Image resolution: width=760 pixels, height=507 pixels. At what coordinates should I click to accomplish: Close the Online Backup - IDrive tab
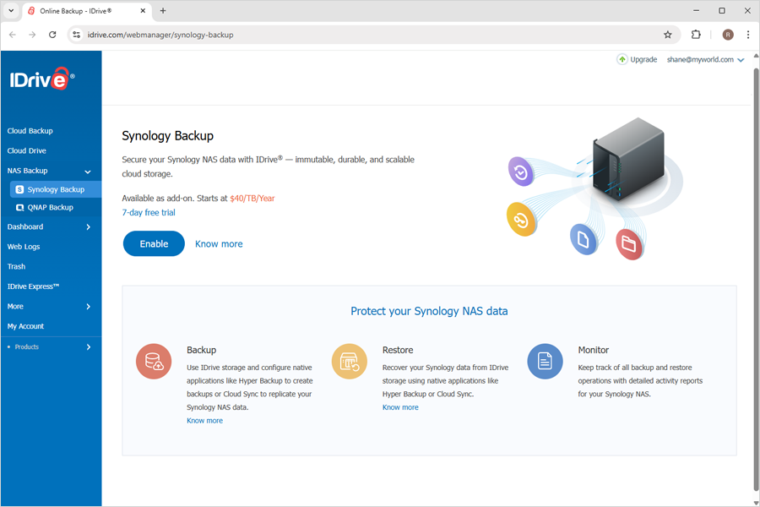click(x=143, y=11)
